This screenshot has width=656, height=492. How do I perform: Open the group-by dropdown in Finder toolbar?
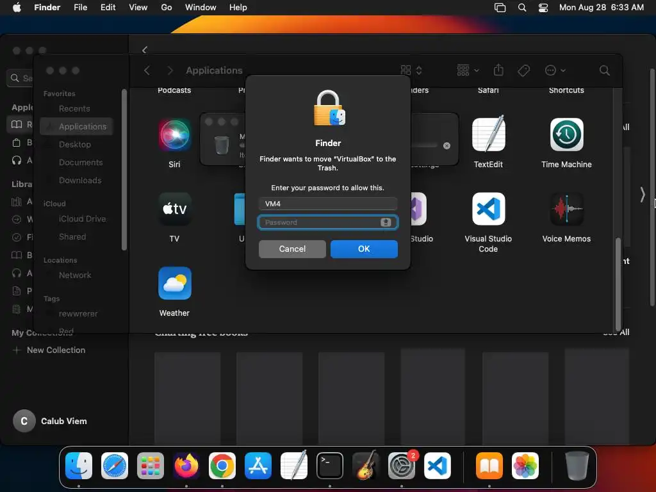(468, 70)
